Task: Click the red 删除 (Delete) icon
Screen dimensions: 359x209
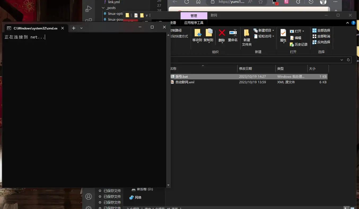Action: (x=222, y=33)
